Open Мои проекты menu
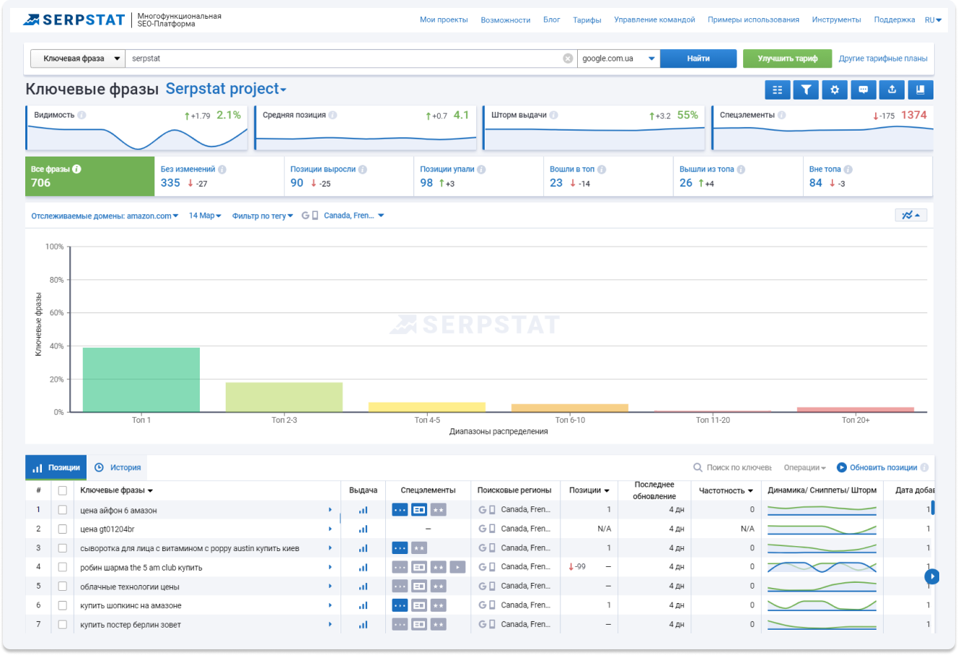958x655 pixels. tap(444, 20)
